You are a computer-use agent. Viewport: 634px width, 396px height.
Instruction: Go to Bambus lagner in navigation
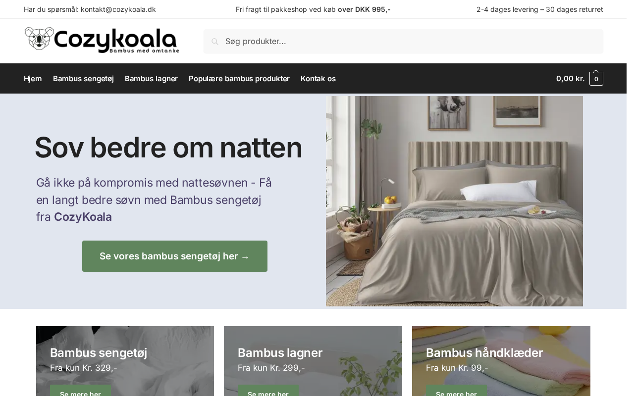point(151,79)
